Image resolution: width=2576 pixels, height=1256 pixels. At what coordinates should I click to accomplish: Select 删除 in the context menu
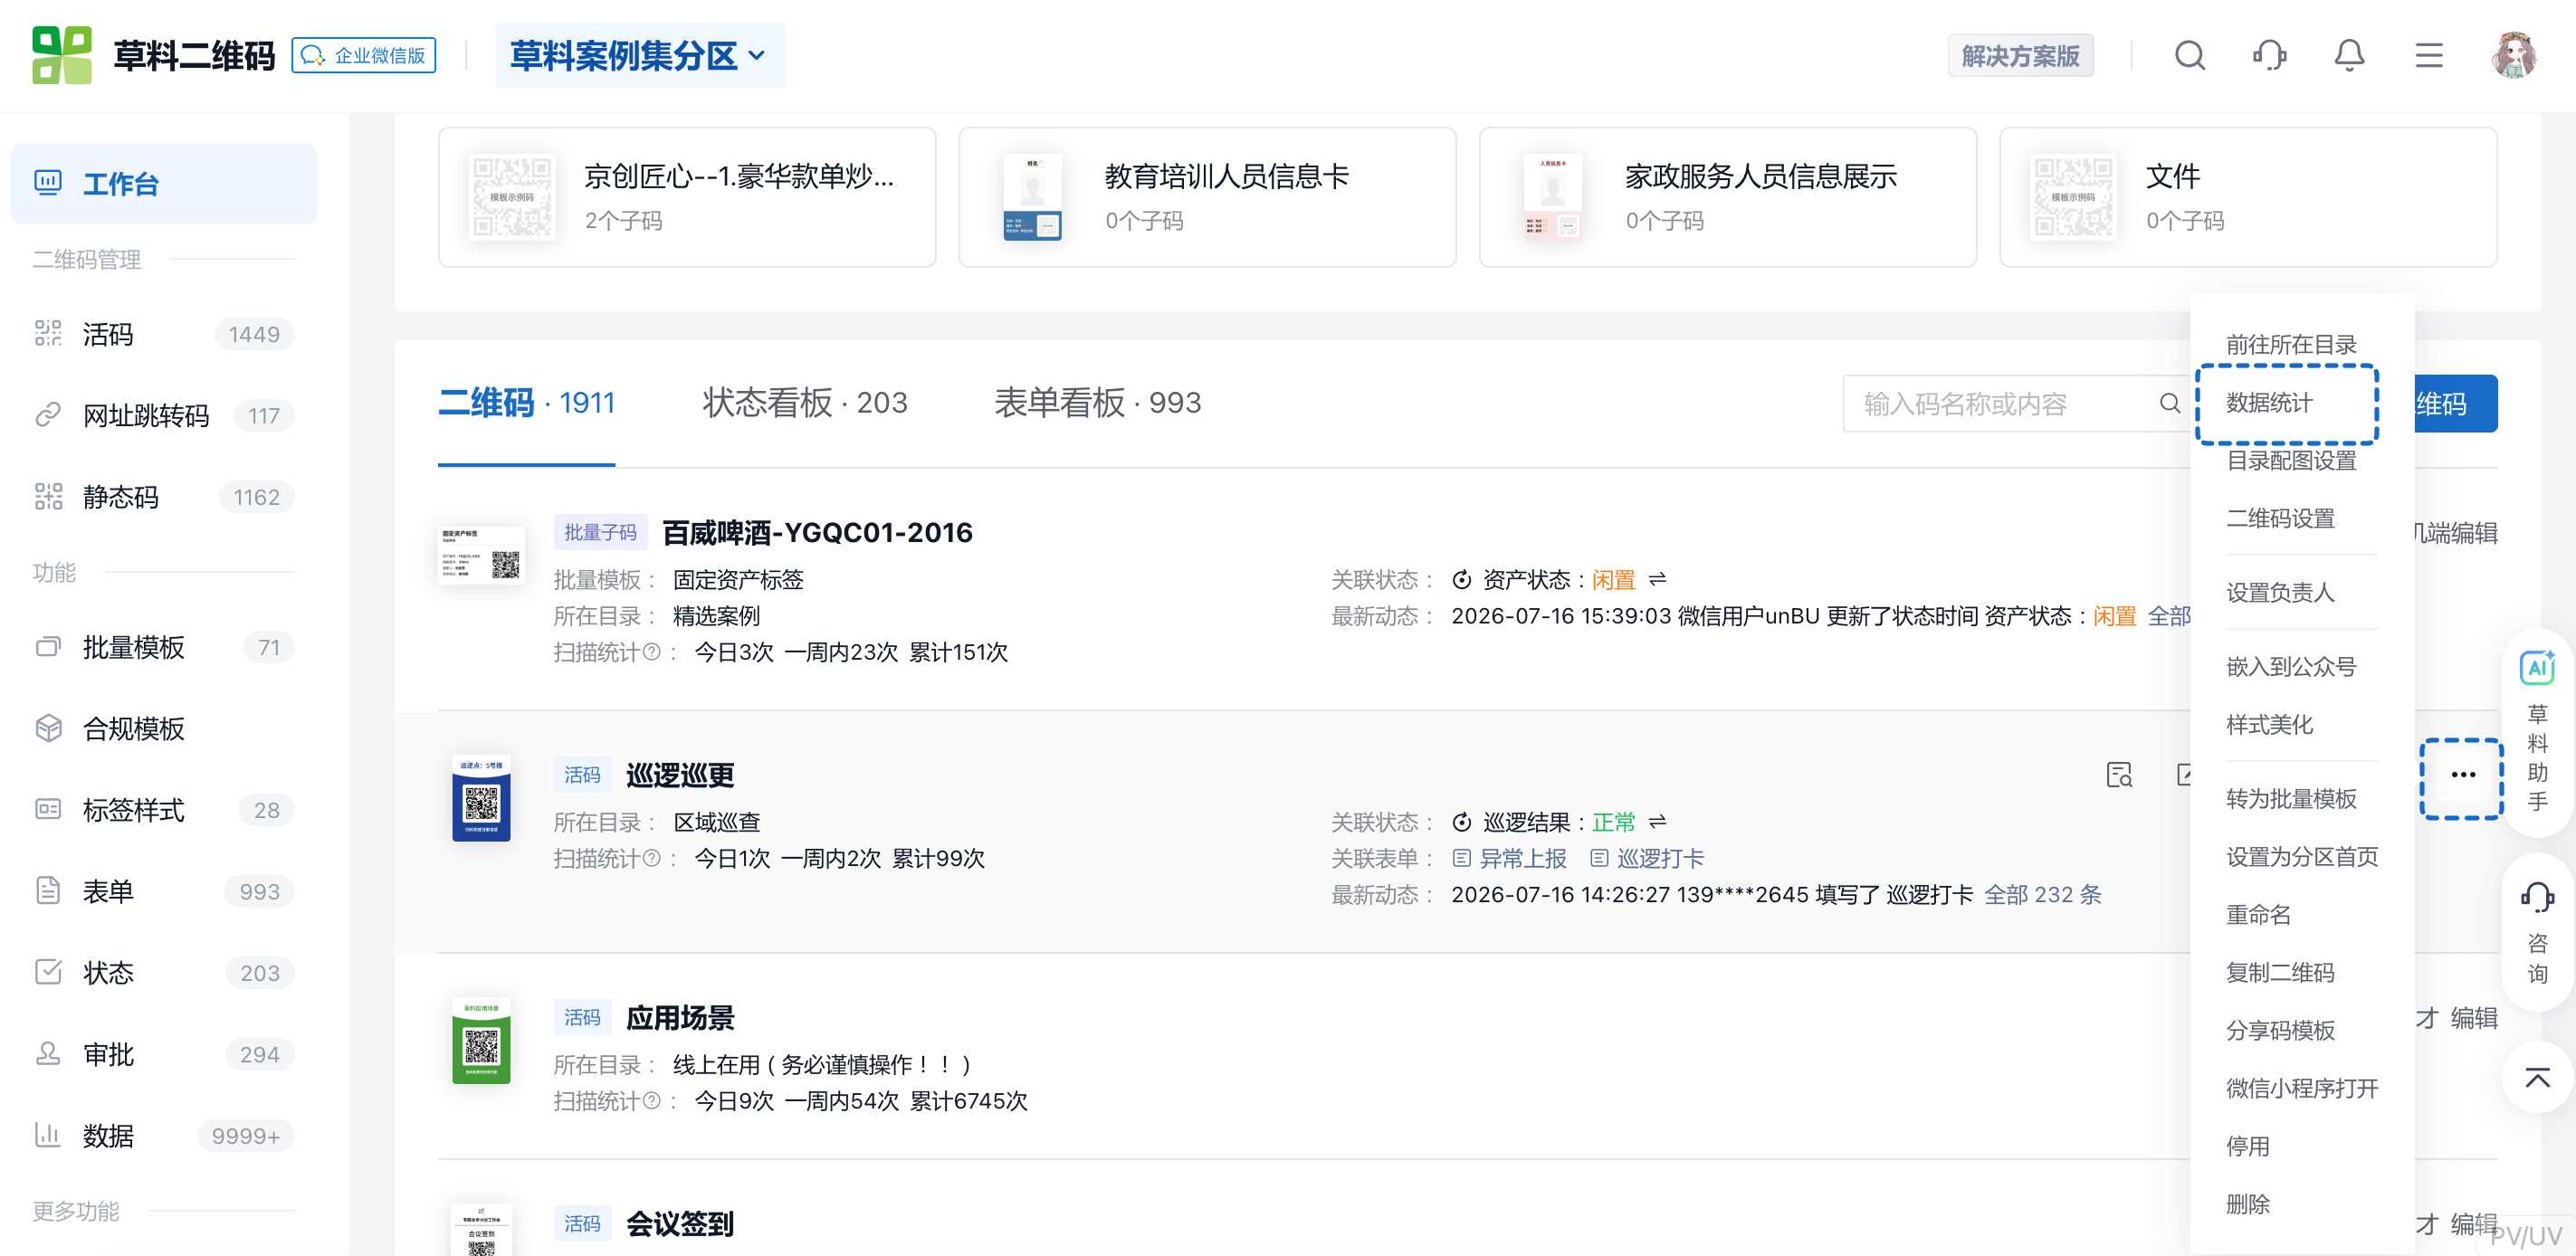[x=2247, y=1205]
